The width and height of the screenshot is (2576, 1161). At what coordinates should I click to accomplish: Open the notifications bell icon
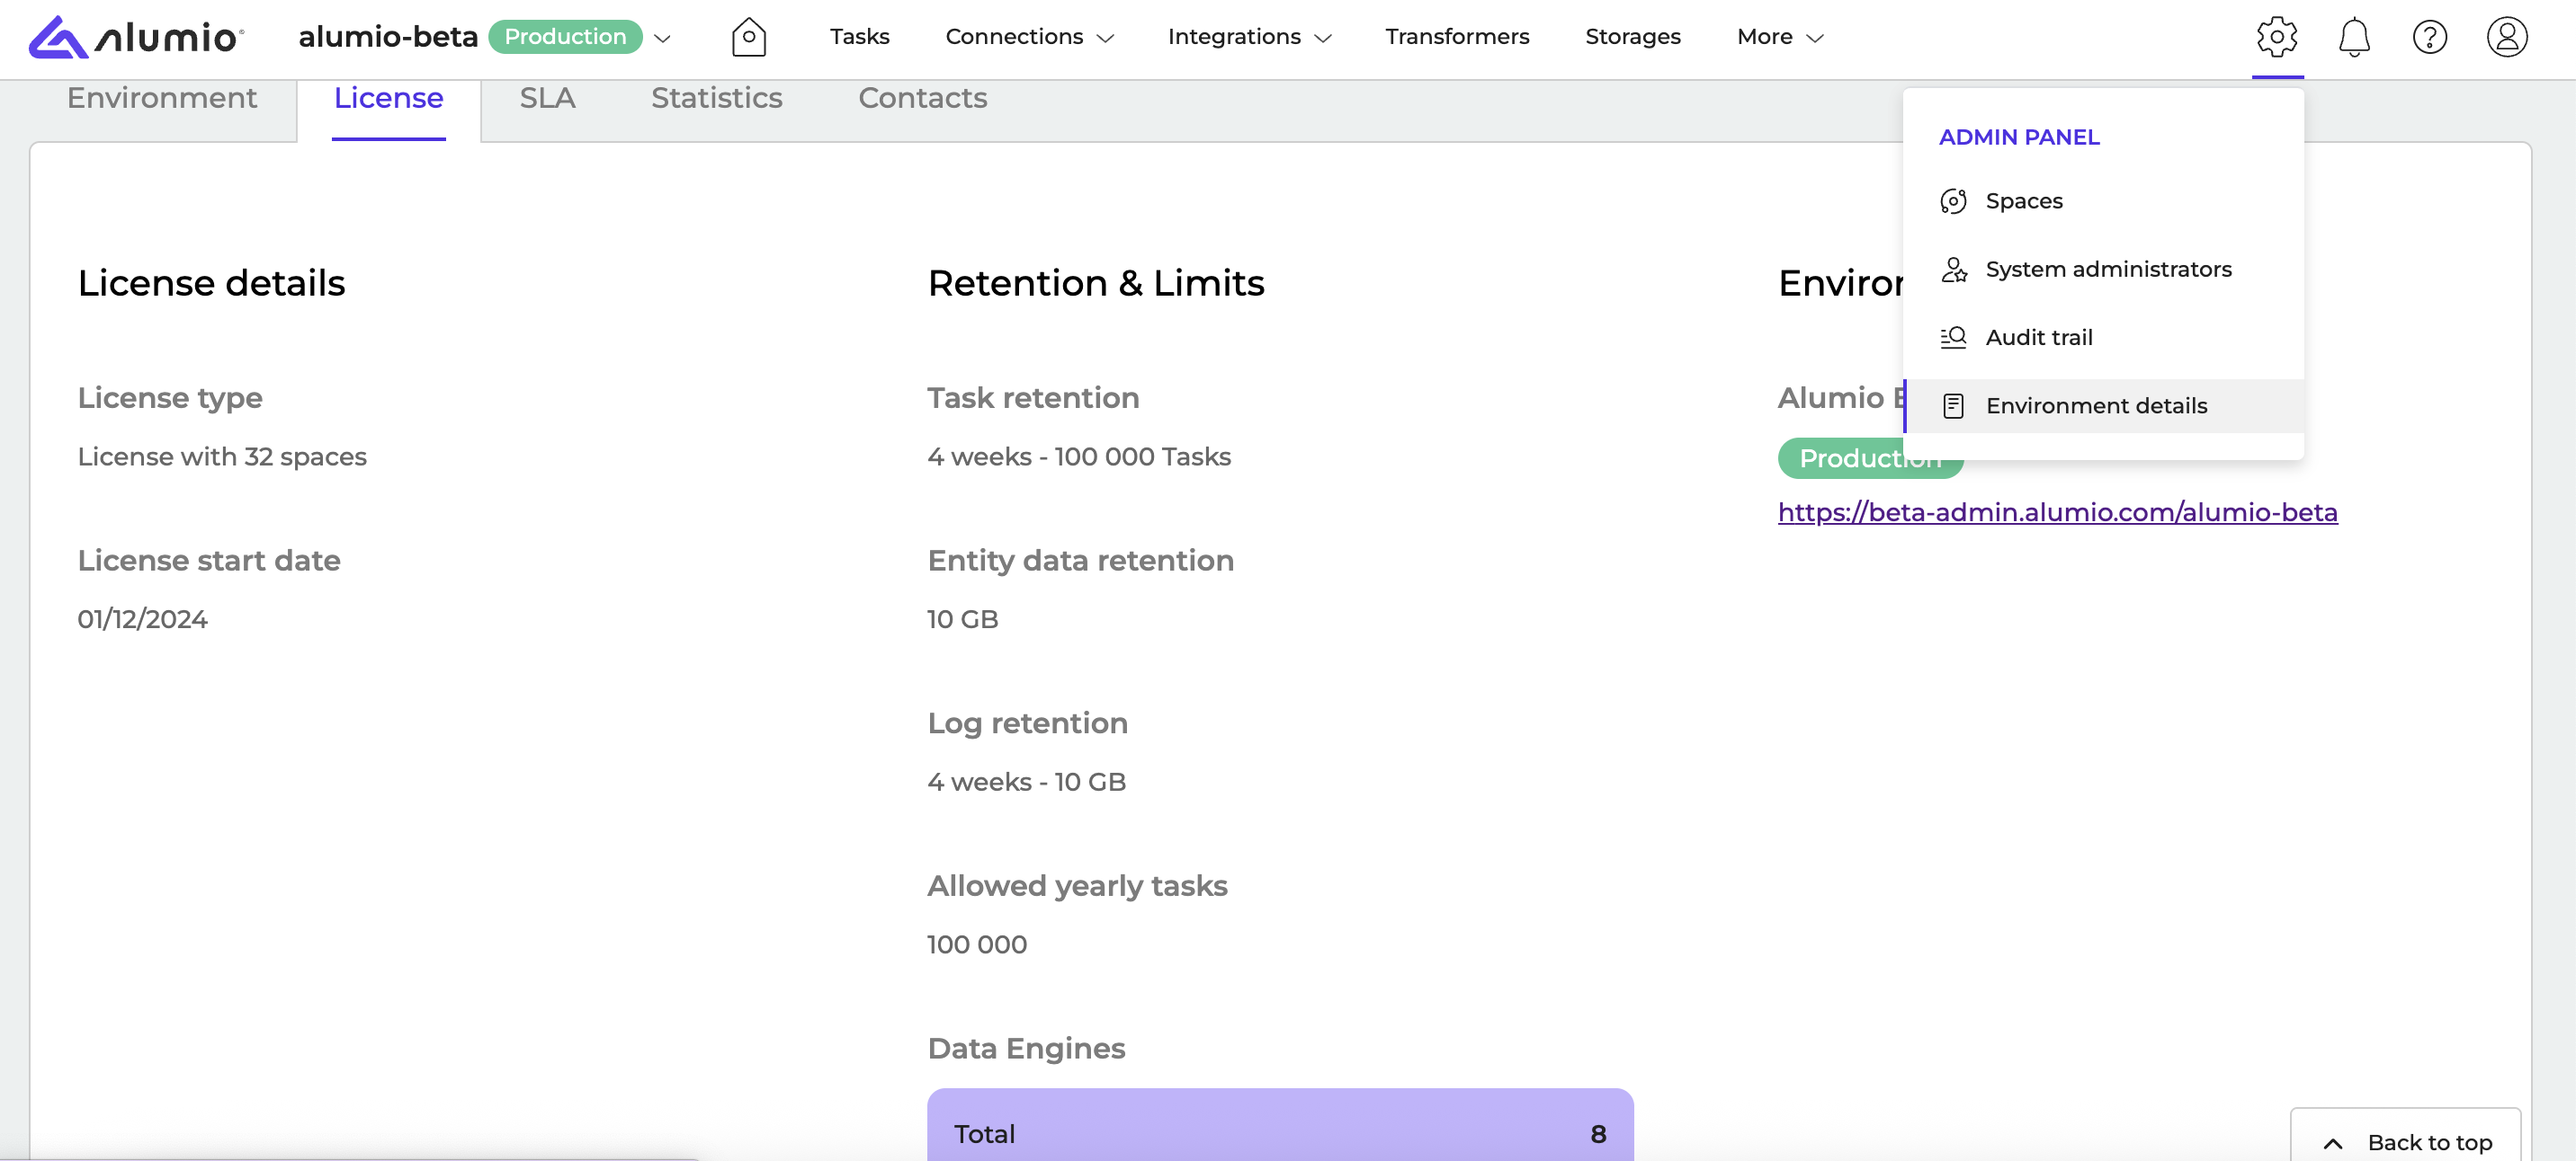[2353, 37]
